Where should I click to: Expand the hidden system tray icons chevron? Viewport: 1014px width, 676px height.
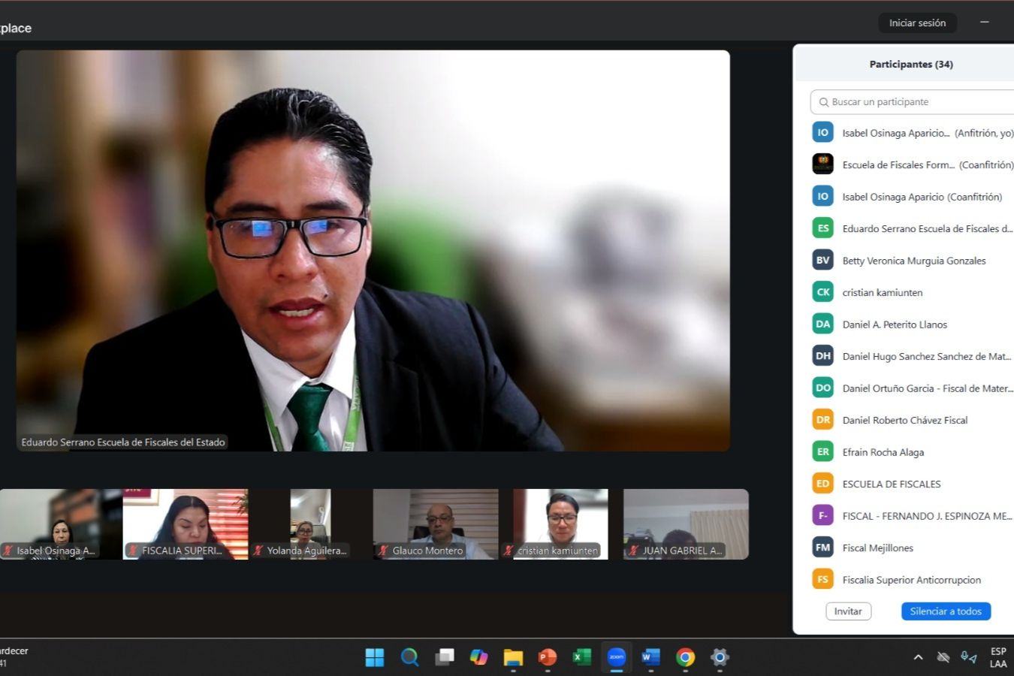918,657
